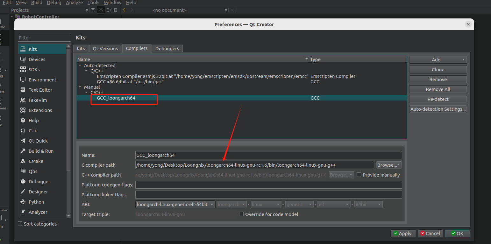Image resolution: width=491 pixels, height=244 pixels.
Task: Click the go back arrow in editor toolbar
Action: click(125, 10)
